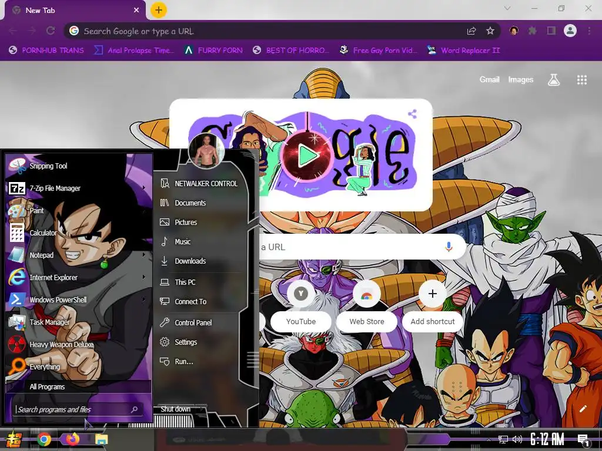Go to Google Images
602x451 pixels.
tap(521, 79)
